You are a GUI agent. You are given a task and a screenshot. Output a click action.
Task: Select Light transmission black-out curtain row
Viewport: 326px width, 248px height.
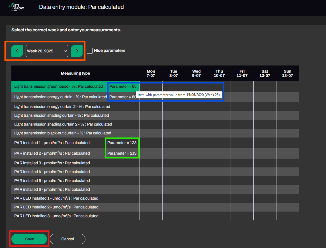click(63, 133)
